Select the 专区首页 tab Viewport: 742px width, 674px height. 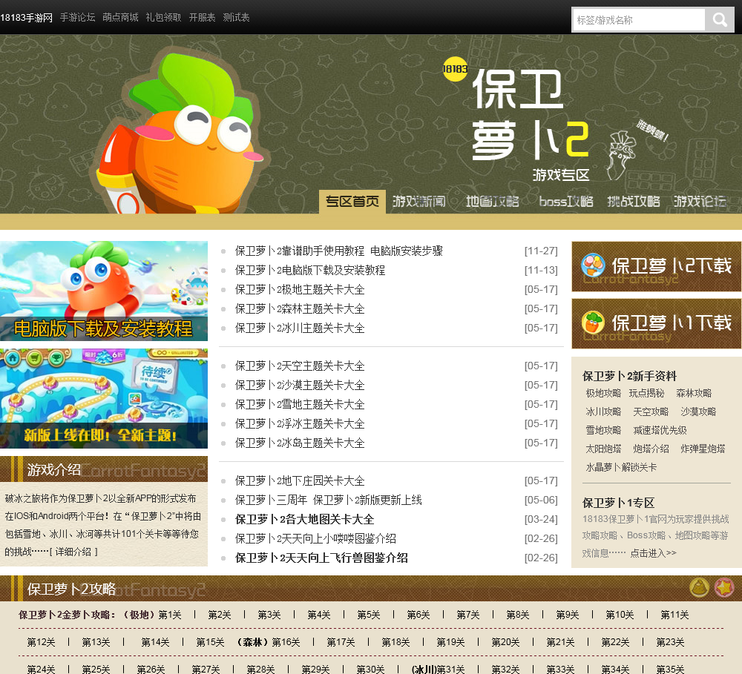point(352,202)
